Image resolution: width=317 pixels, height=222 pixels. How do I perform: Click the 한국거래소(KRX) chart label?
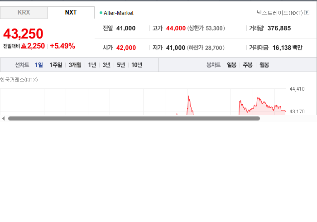point(19,80)
